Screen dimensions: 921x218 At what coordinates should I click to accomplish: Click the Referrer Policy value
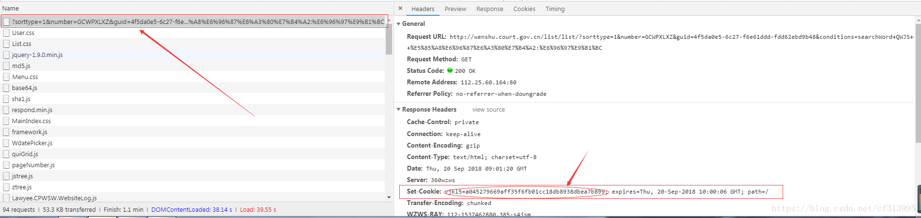point(501,94)
